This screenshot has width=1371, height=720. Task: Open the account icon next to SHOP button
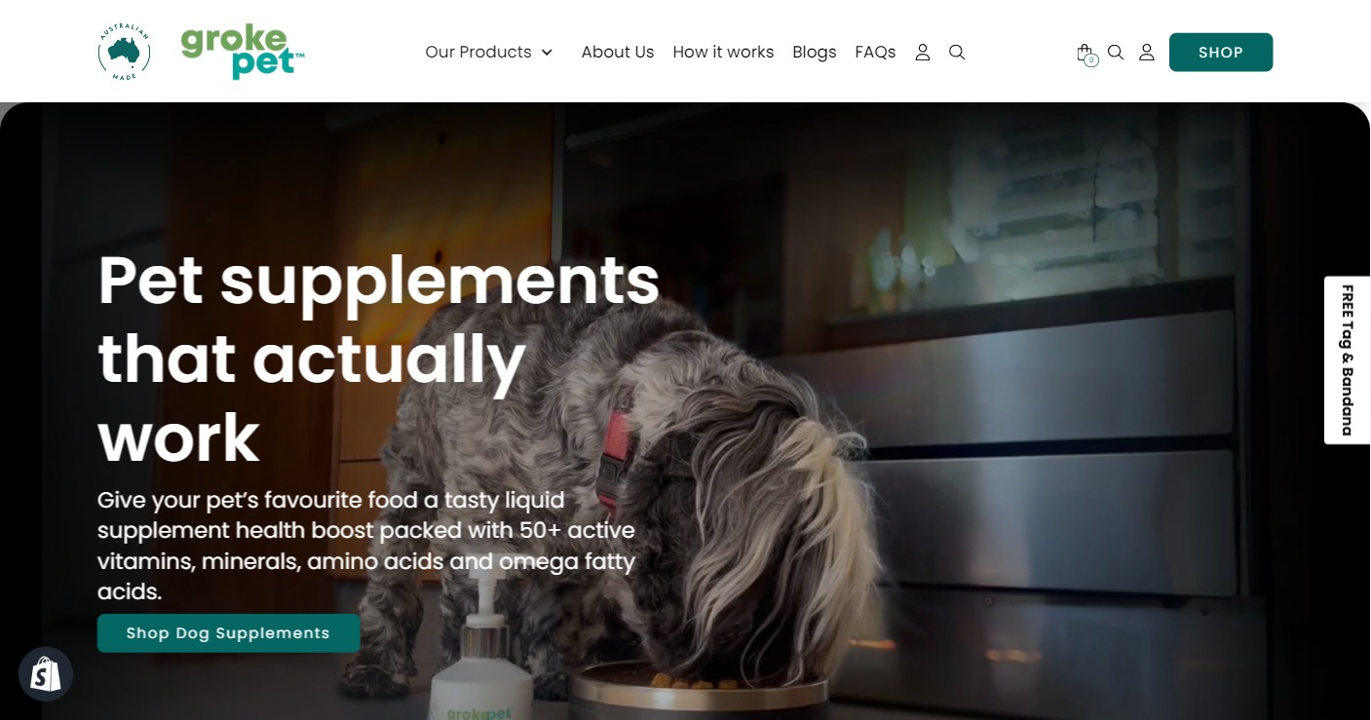click(x=1147, y=53)
